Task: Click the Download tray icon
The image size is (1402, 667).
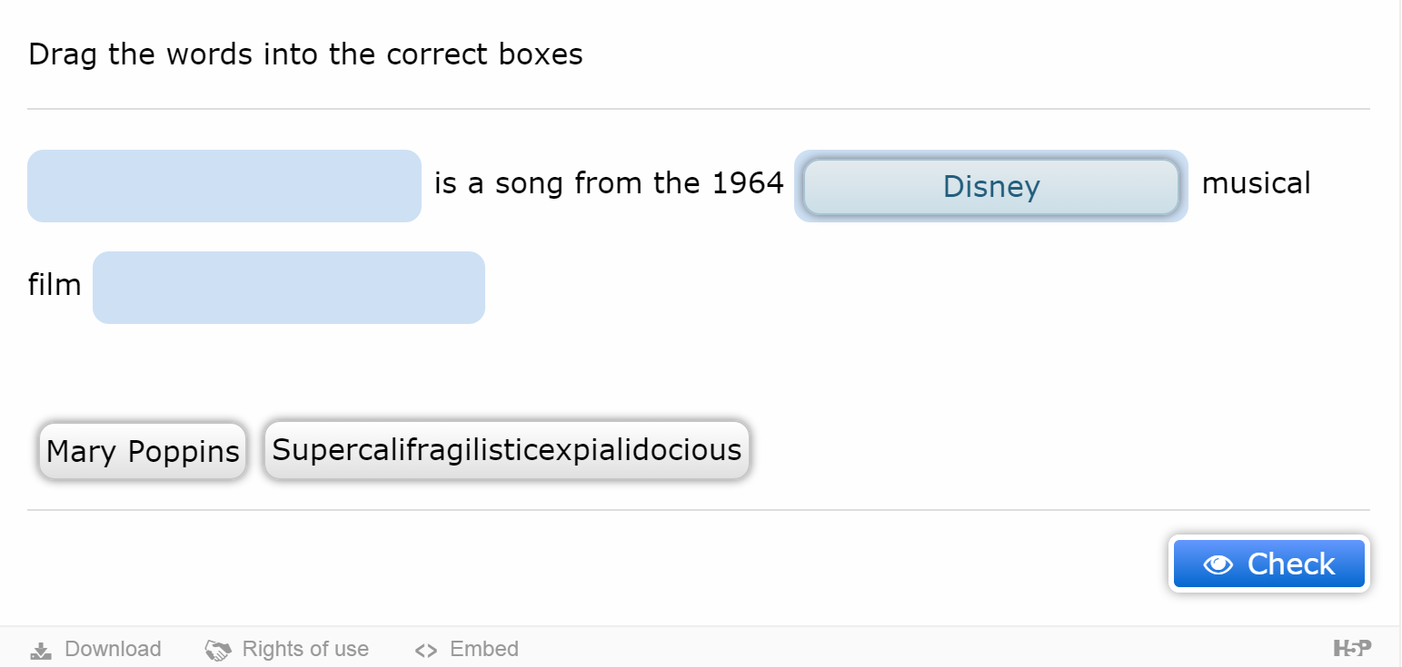Action: (41, 650)
